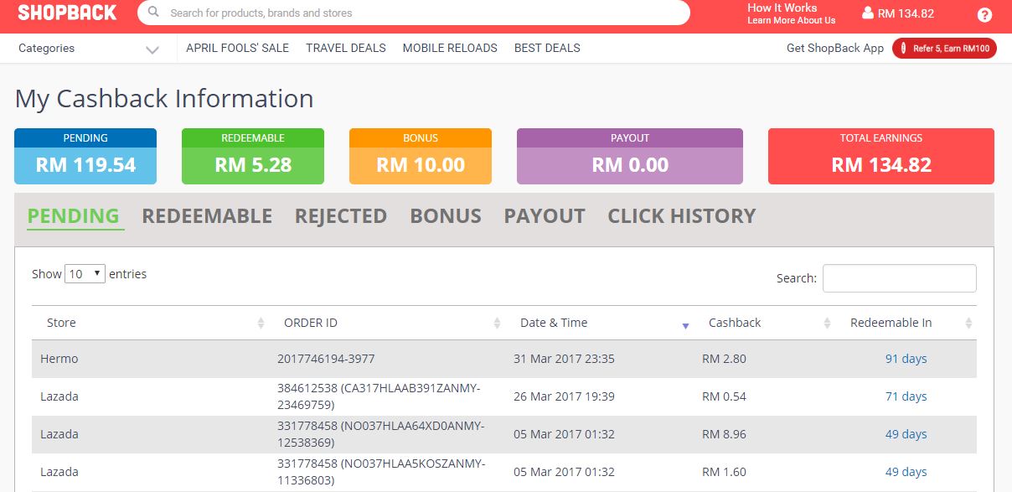Switch to the Payout tab

pyautogui.click(x=545, y=216)
